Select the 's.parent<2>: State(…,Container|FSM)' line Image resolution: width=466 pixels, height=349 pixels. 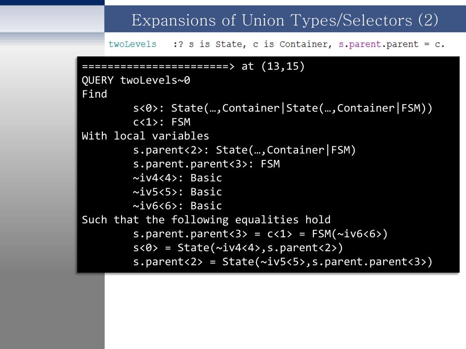244,150
